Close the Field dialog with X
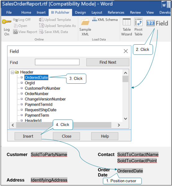Viewport: 172px width, 186px height. pyautogui.click(x=126, y=51)
